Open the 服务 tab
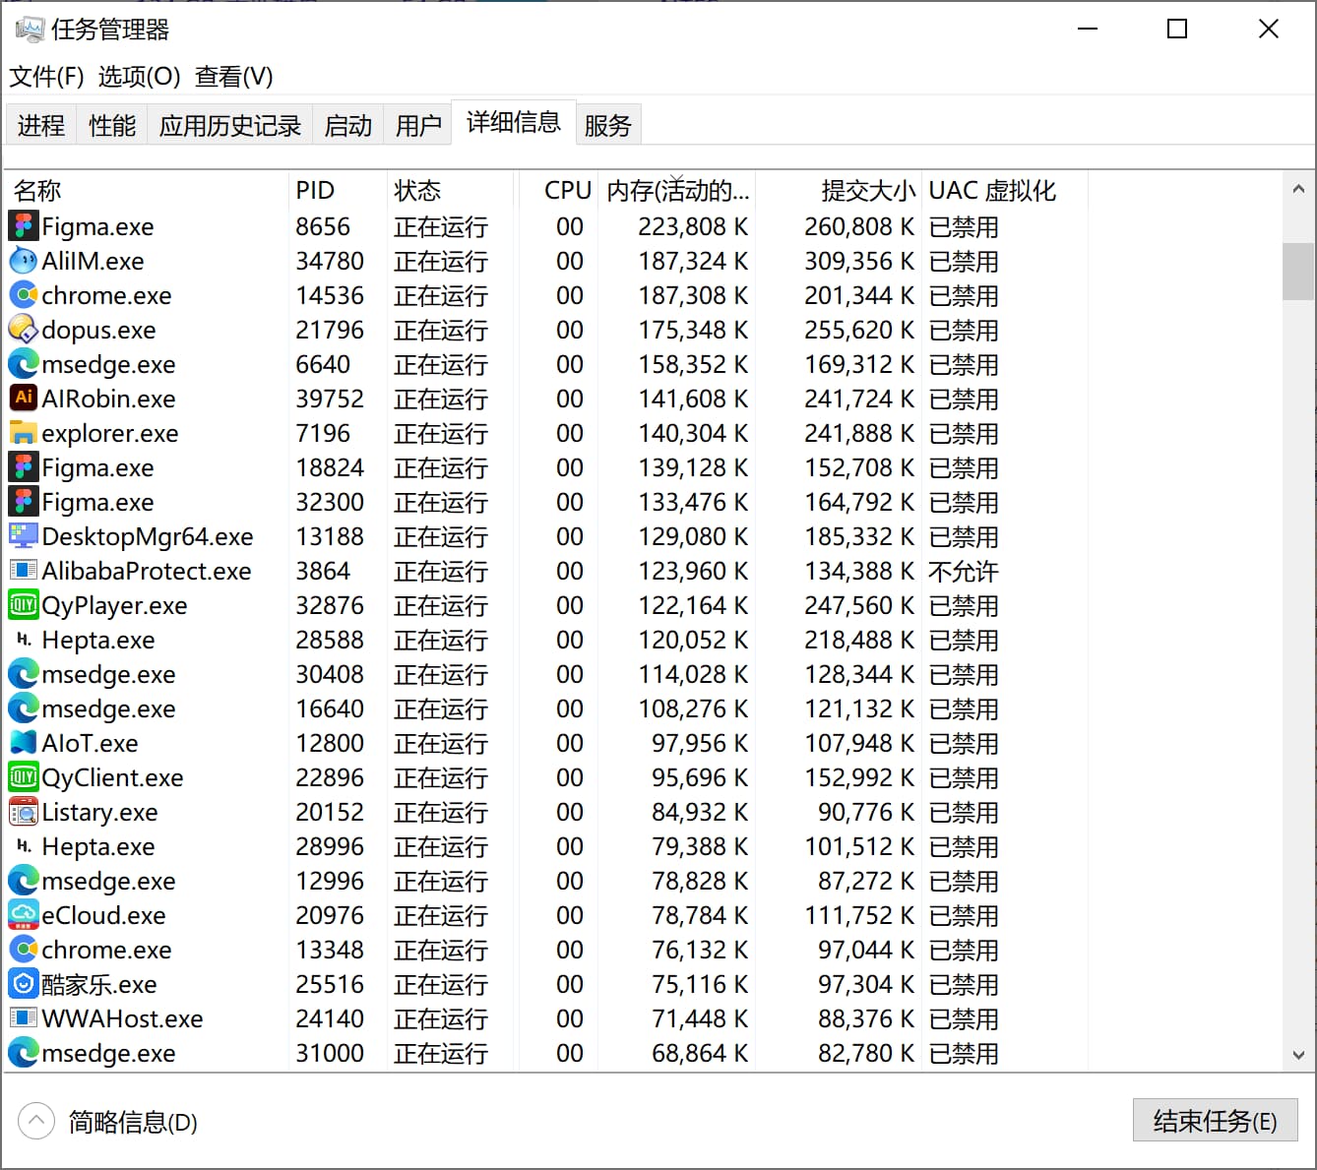The image size is (1317, 1170). pyautogui.click(x=607, y=126)
